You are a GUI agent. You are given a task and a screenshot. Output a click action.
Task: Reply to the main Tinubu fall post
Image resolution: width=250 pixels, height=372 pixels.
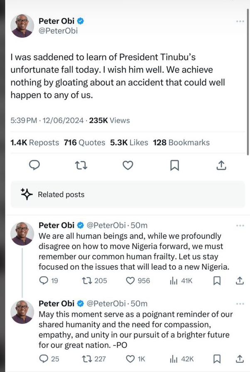tap(34, 165)
